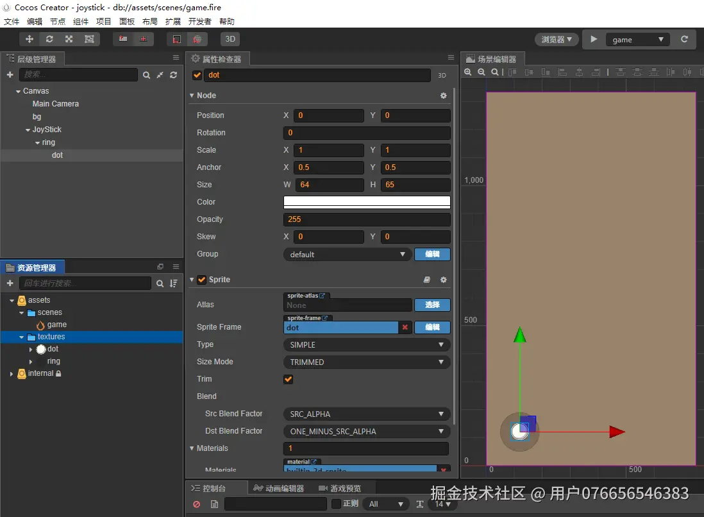
Task: Open the Src Blend Factor dropdown
Action: (x=367, y=414)
